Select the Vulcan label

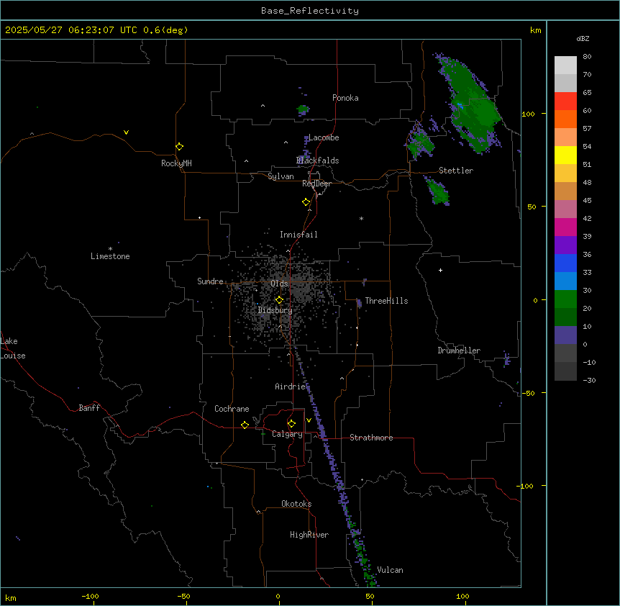390,570
